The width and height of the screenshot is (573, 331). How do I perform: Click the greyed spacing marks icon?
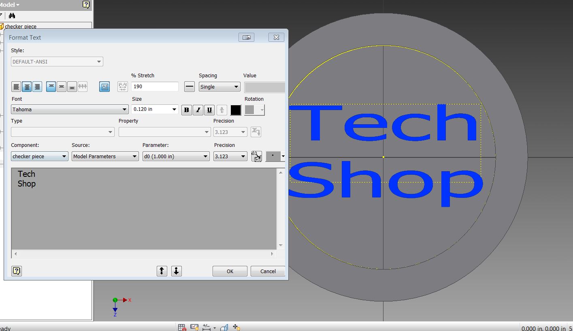click(x=83, y=87)
